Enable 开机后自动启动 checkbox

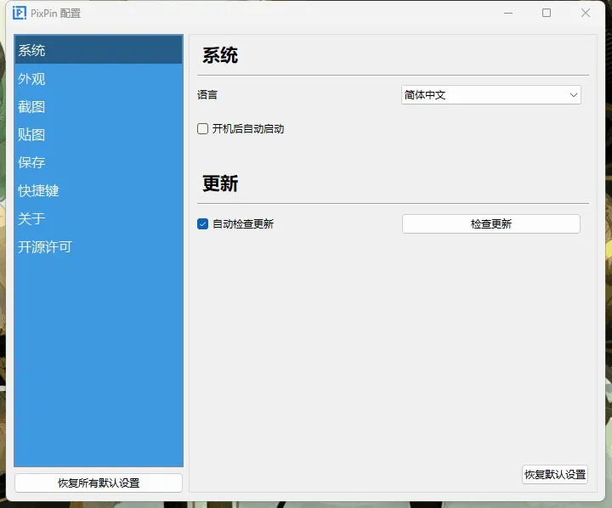pos(203,129)
